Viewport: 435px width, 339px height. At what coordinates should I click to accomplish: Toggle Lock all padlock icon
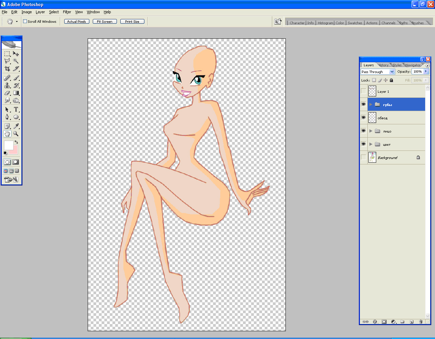tap(391, 80)
